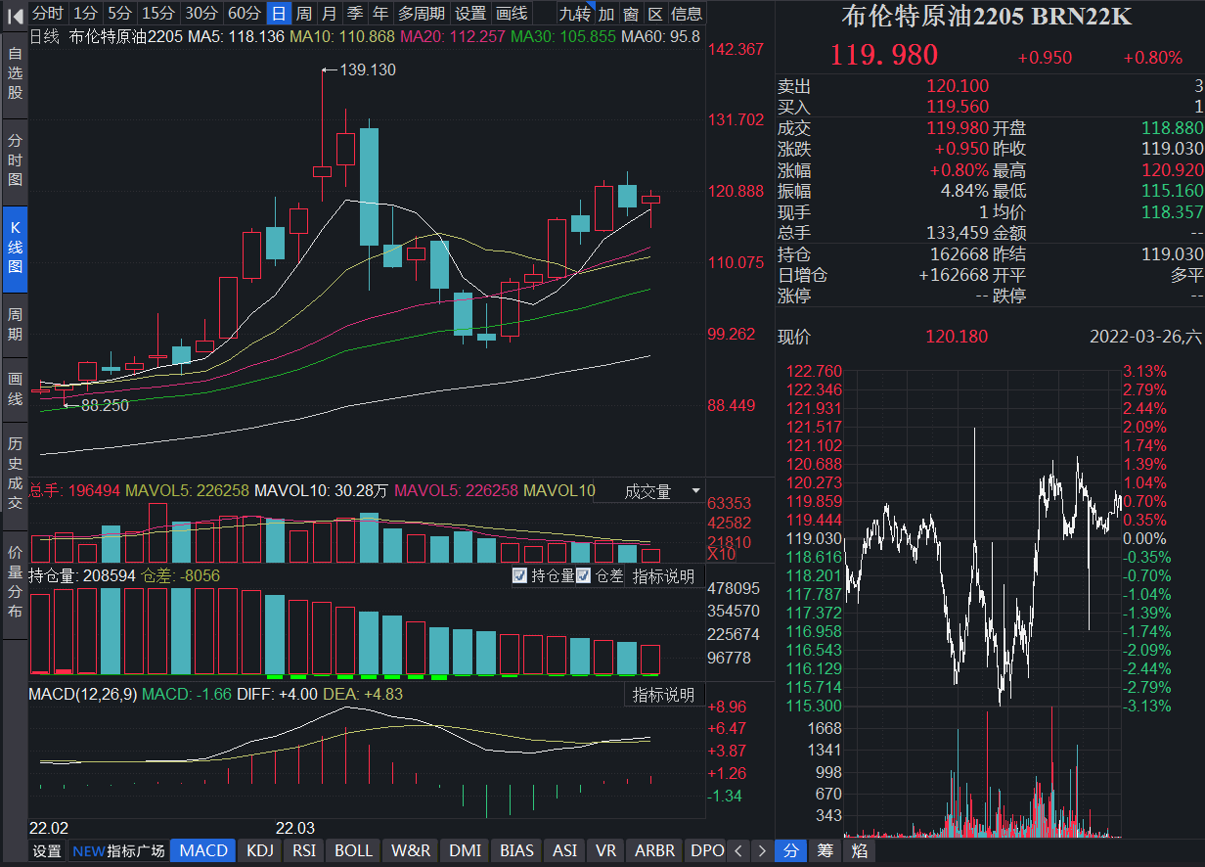This screenshot has width=1205, height=867.
Task: Select the 分 intraday panel button
Action: 790,850
